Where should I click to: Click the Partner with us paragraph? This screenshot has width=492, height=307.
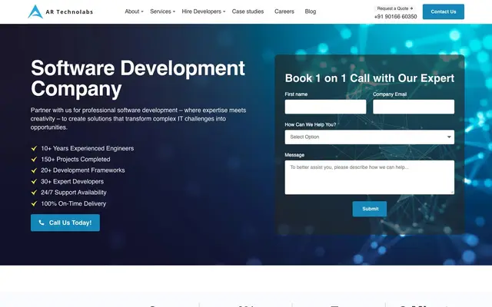[x=138, y=119]
